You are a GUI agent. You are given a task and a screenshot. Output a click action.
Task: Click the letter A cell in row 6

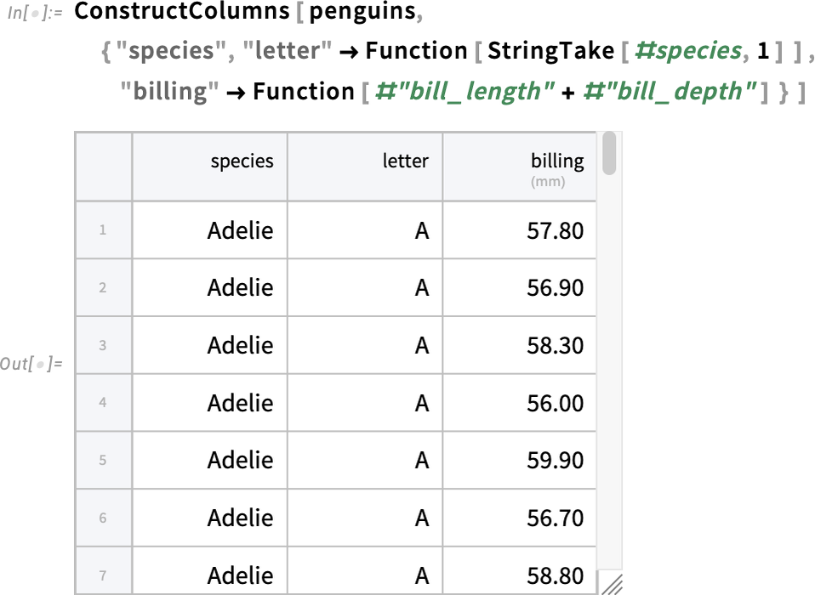(422, 518)
